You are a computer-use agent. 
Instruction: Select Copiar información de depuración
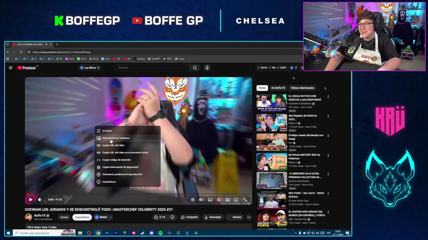click(127, 167)
